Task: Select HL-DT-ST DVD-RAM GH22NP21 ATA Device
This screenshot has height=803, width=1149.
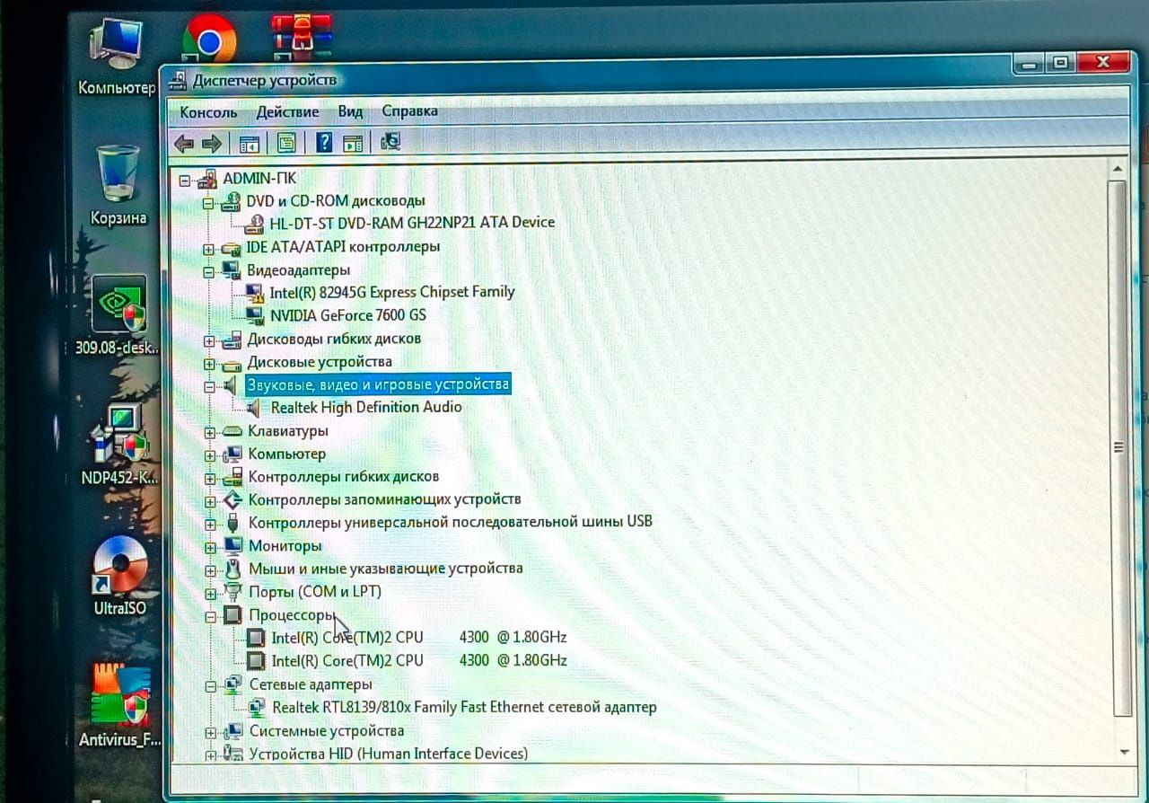Action: pyautogui.click(x=412, y=222)
